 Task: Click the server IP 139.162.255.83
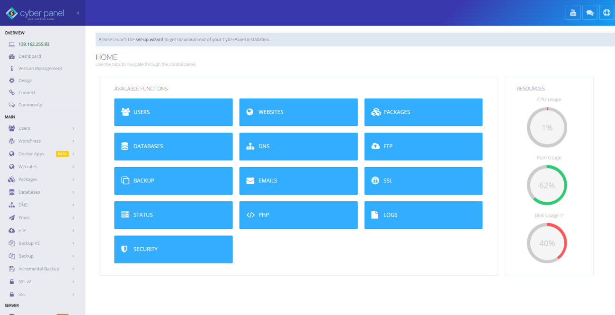(x=34, y=44)
